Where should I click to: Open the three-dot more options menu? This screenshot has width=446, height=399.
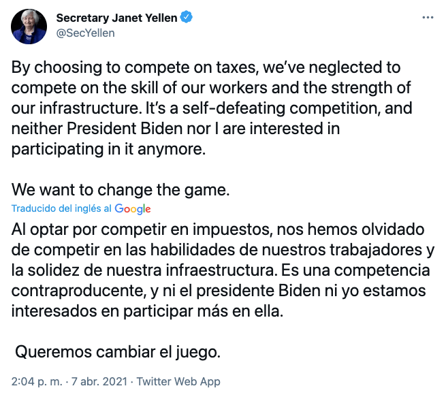pyautogui.click(x=427, y=18)
